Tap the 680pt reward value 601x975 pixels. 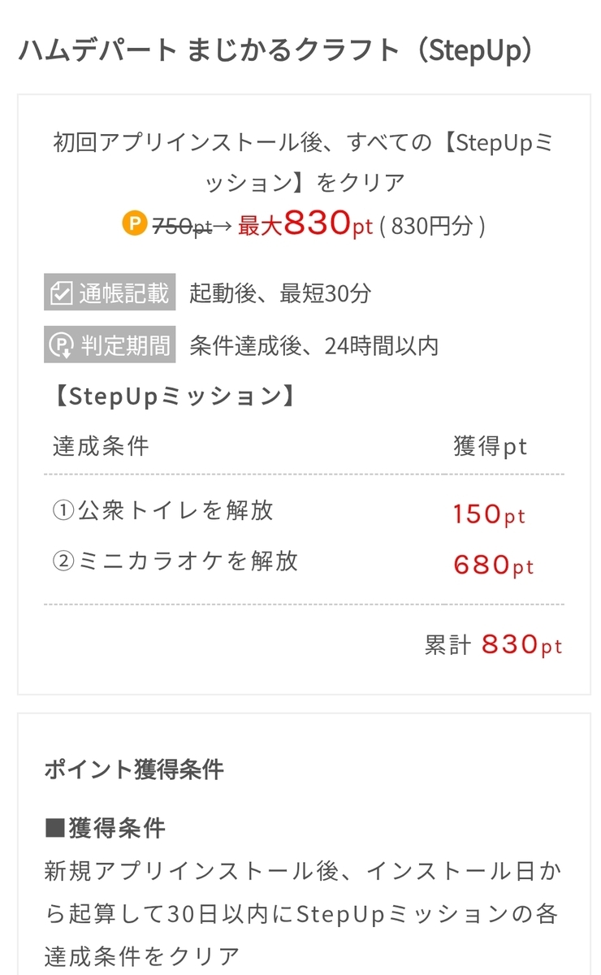tap(494, 565)
